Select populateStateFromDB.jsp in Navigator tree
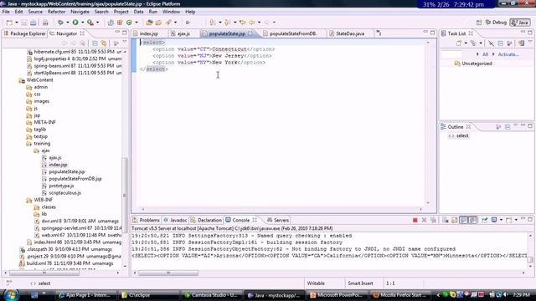This screenshot has height=301, width=536. [75, 179]
